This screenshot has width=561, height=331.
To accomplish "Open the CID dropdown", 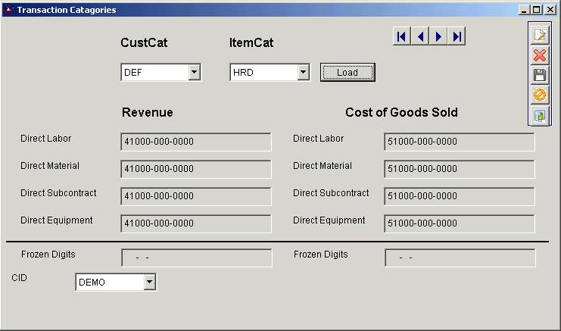I will click(x=149, y=283).
